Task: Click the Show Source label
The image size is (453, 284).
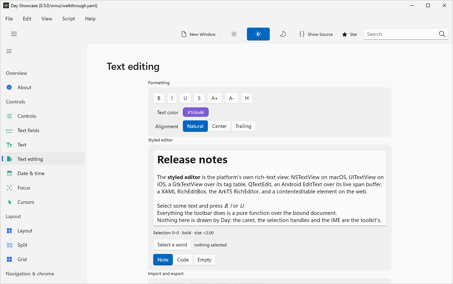Action: 320,34
